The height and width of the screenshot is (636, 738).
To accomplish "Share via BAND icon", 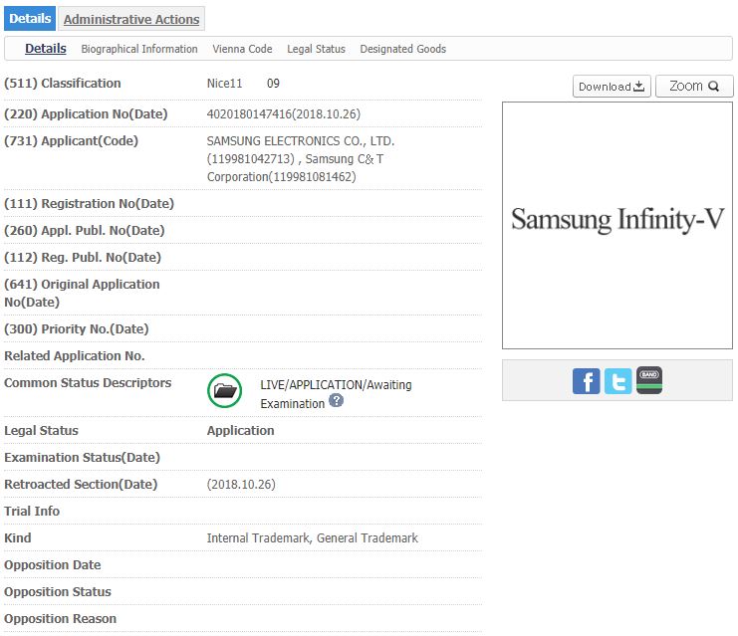I will click(649, 380).
